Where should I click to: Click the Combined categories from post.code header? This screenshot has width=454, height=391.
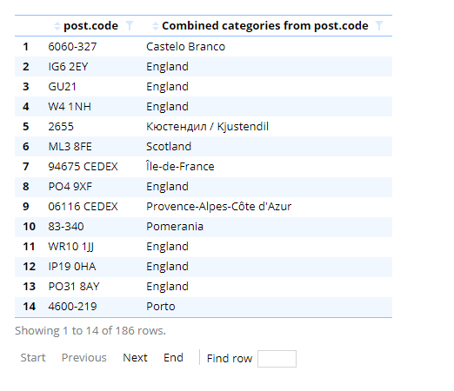pos(265,26)
